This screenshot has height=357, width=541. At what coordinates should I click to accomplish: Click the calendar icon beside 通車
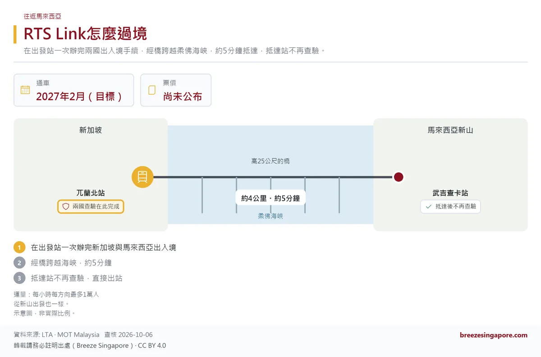(x=25, y=90)
